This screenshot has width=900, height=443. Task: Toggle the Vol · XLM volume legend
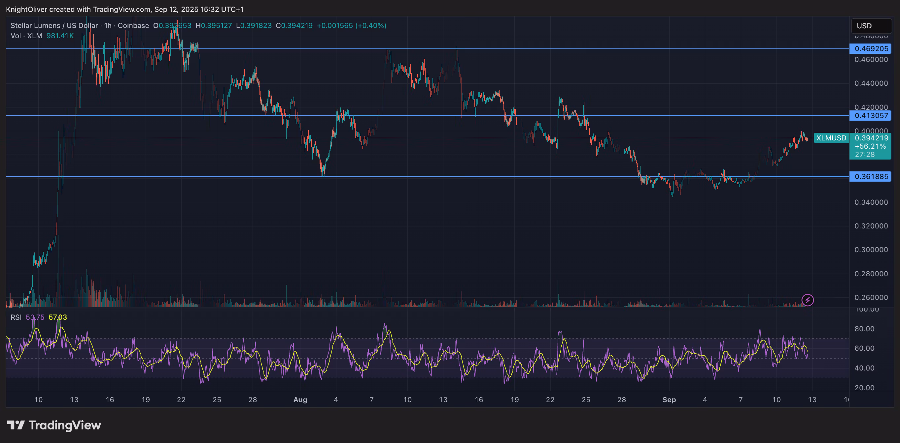[x=26, y=36]
